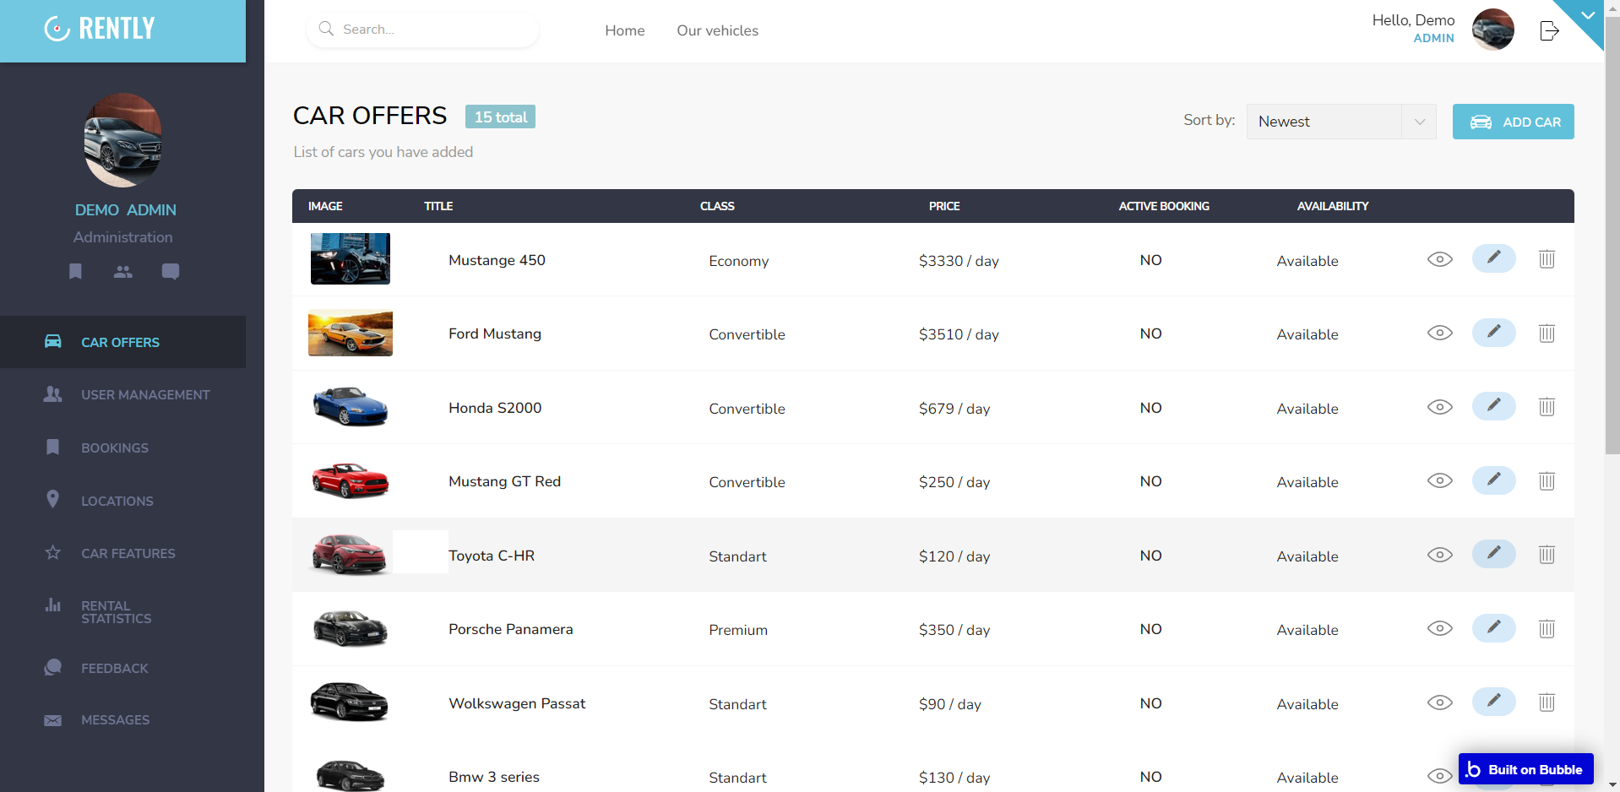Image resolution: width=1620 pixels, height=792 pixels.
Task: Click the large Demo Admin profile photo
Action: tap(123, 140)
